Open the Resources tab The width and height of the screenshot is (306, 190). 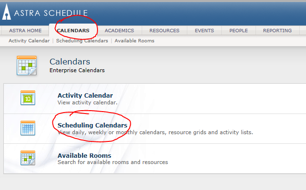tap(164, 31)
